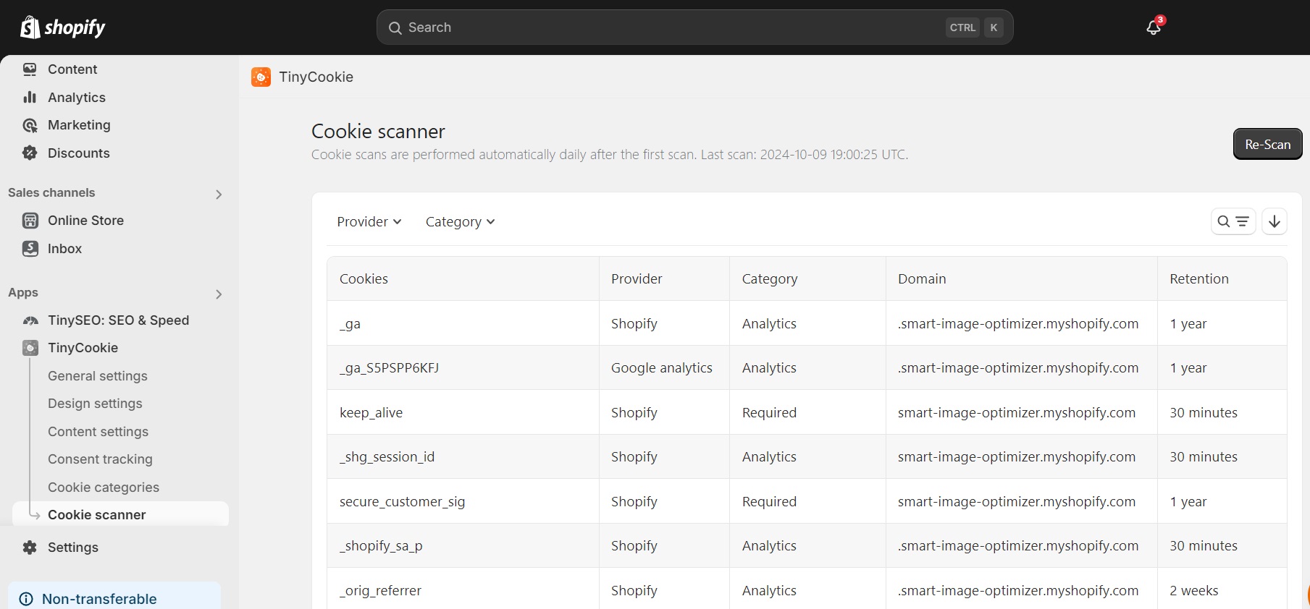The width and height of the screenshot is (1310, 609).
Task: Click the TinyCookie page title
Action: 316,77
